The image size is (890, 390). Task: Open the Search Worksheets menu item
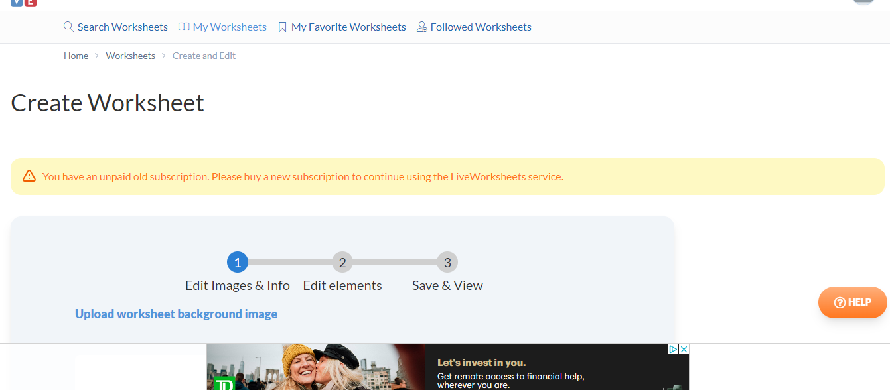122,27
